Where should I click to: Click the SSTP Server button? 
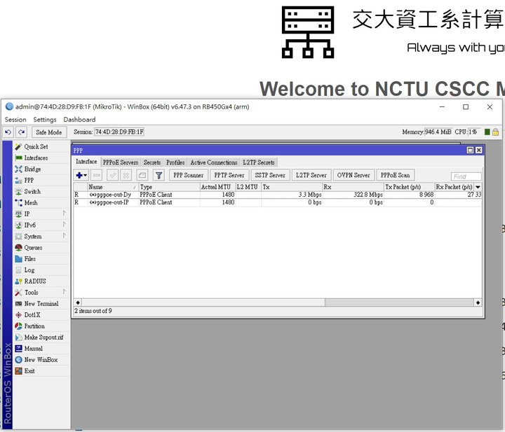click(270, 175)
